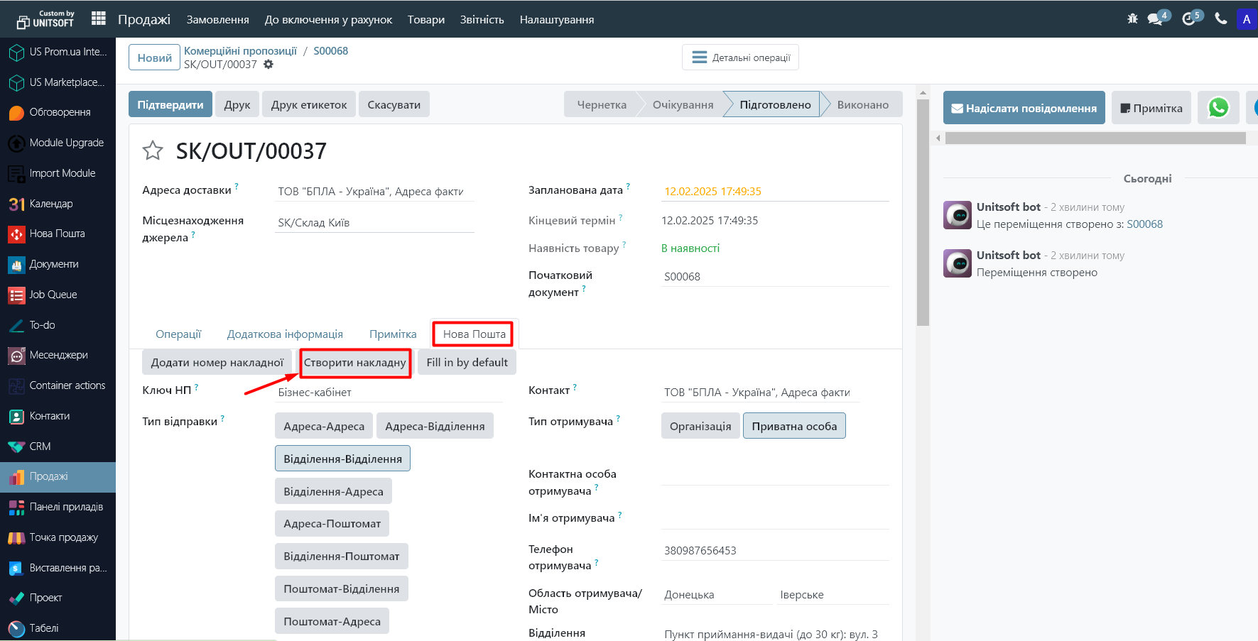
Task: Click the phone call icon
Action: (x=1220, y=19)
